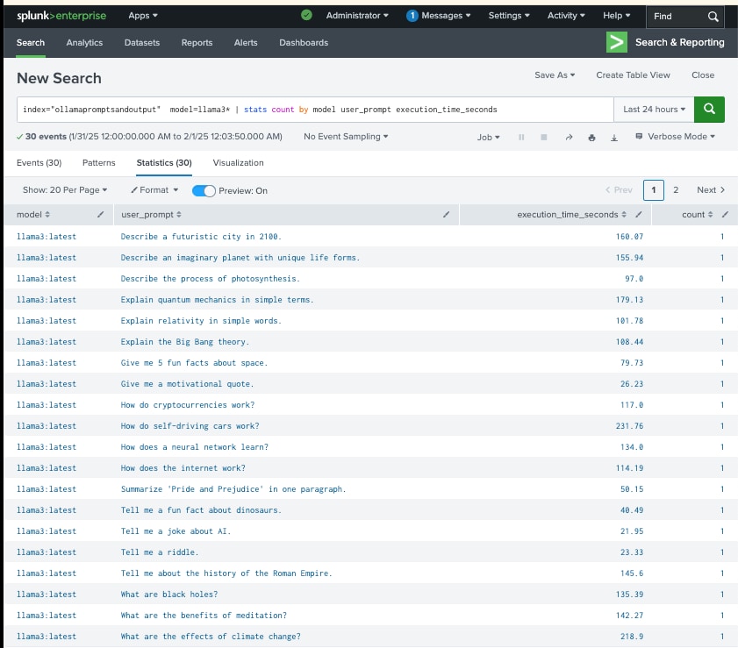Edit the user_prompt column with pencil icon
This screenshot has height=648, width=738.
446,215
